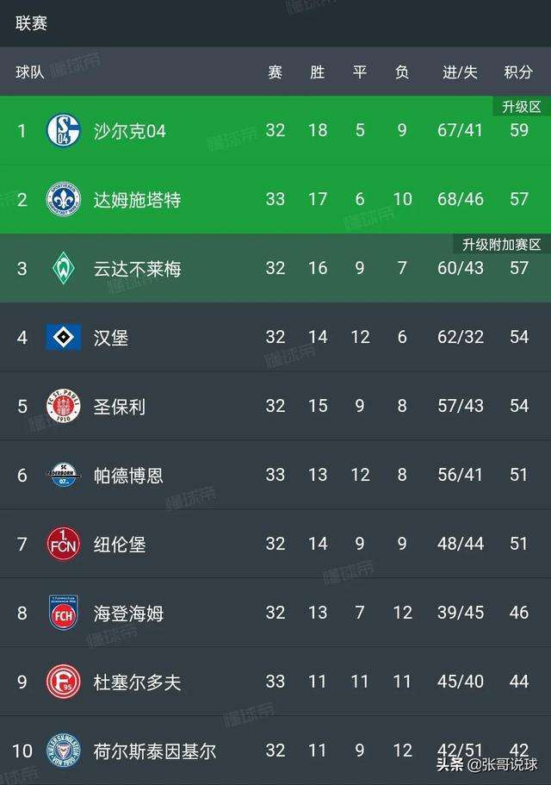Tap the Darmstadt lily crest logo

point(64,199)
